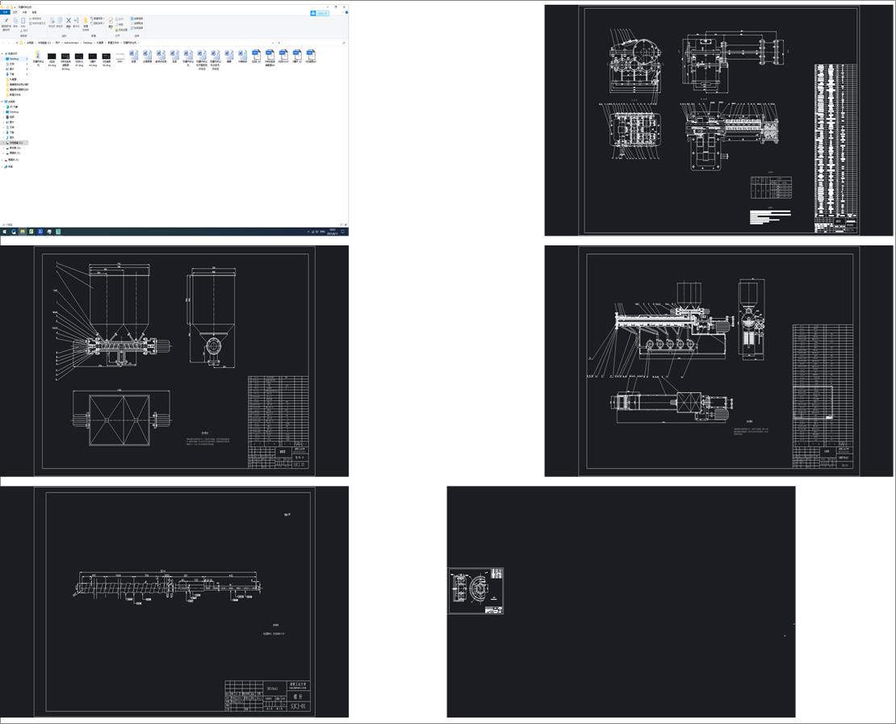Select the A2.dwg drawing file thumbnail
The image size is (896, 724).
pos(93,56)
